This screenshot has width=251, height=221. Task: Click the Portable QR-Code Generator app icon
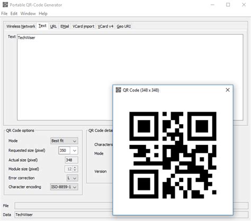[x=5, y=5]
